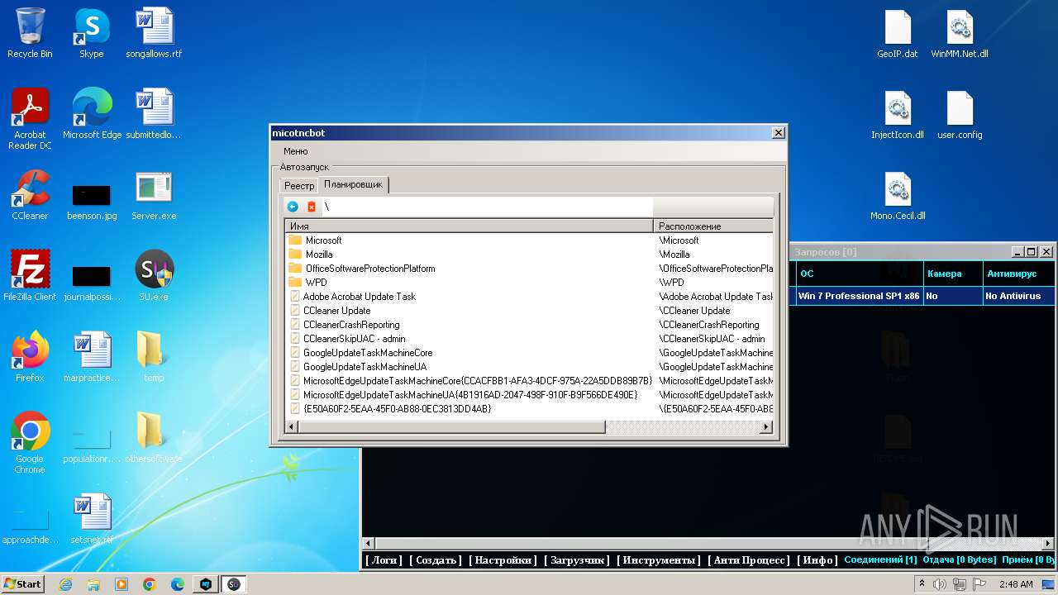Open Acrobat Reader DC shortcut
This screenshot has height=595, width=1058.
coord(30,119)
